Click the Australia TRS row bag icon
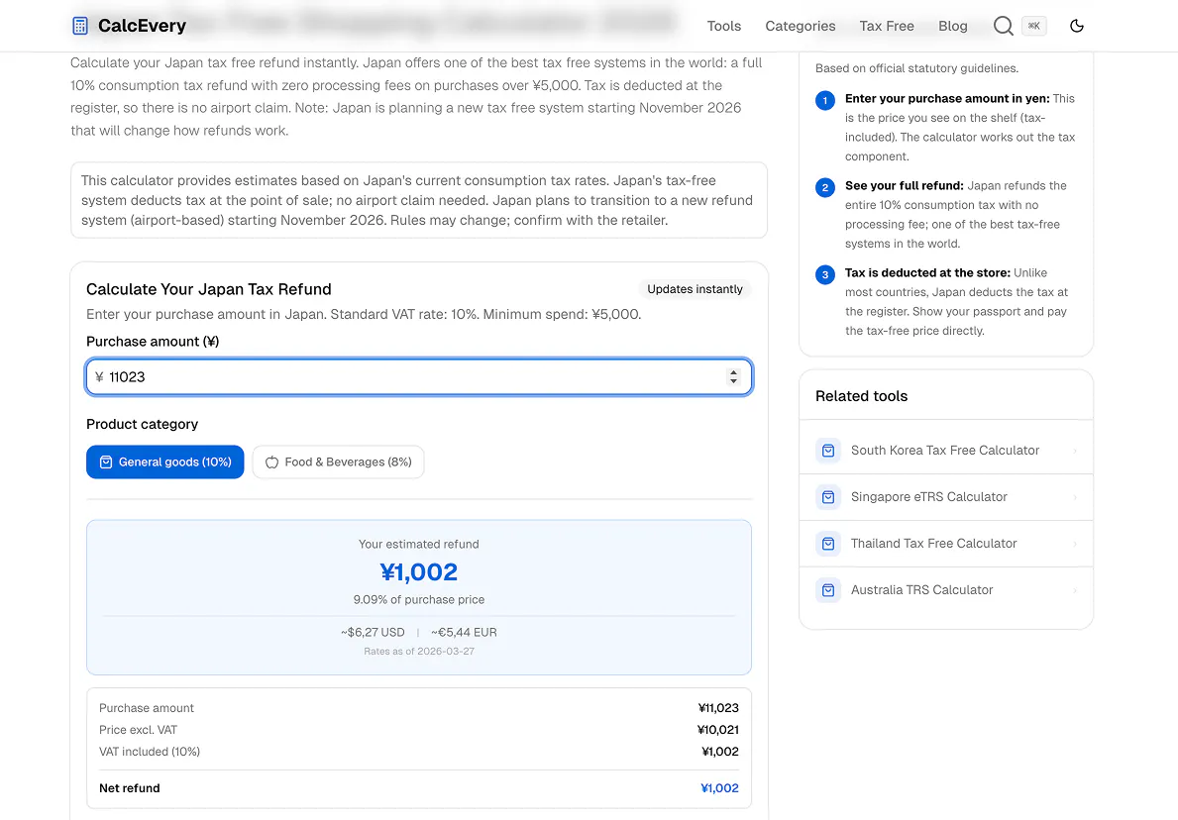 point(828,590)
